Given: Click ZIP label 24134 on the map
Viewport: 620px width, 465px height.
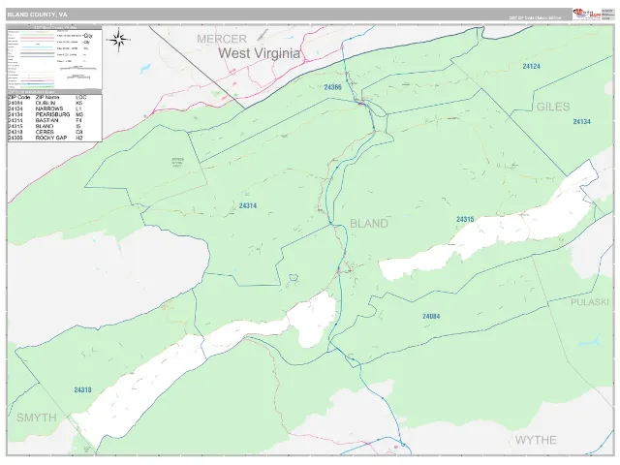Looking at the screenshot, I should point(581,122).
